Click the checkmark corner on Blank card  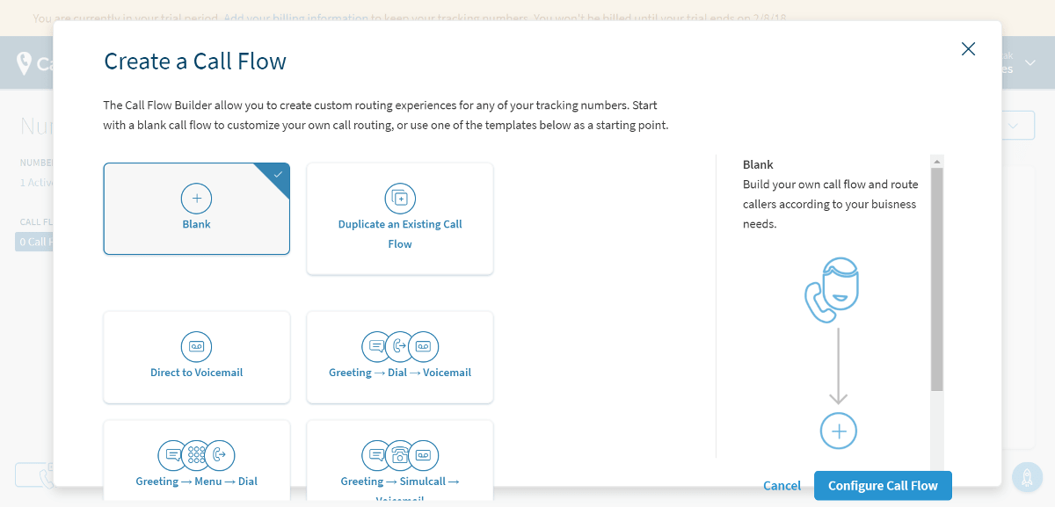pyautogui.click(x=278, y=175)
